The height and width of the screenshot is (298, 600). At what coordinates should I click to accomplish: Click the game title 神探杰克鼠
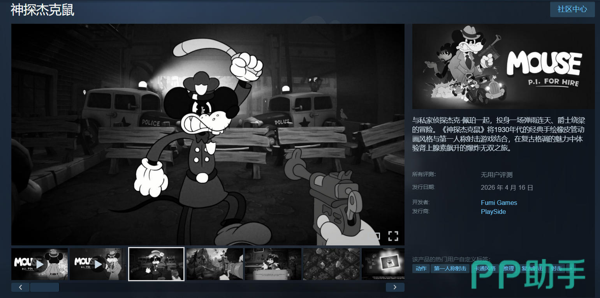(x=42, y=10)
